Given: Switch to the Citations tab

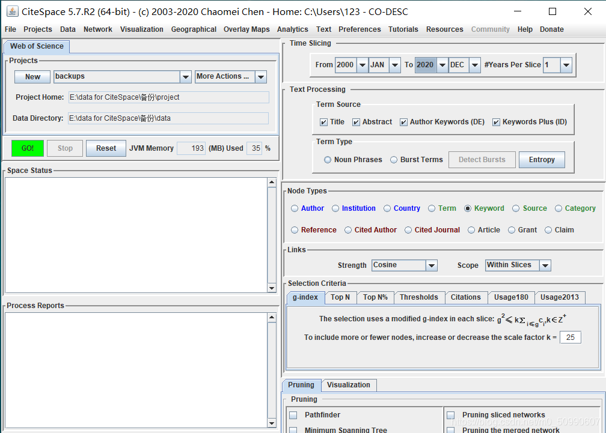Looking at the screenshot, I should 465,297.
